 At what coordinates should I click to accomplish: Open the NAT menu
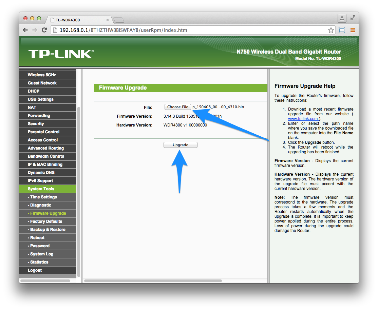tap(48, 107)
